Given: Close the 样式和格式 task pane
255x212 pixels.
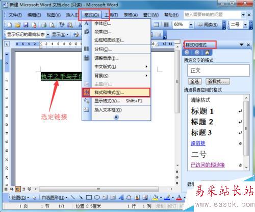Looking at the screenshot, I should (248, 45).
